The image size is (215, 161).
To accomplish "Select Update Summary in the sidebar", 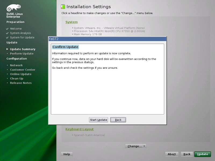I will (x=23, y=49).
